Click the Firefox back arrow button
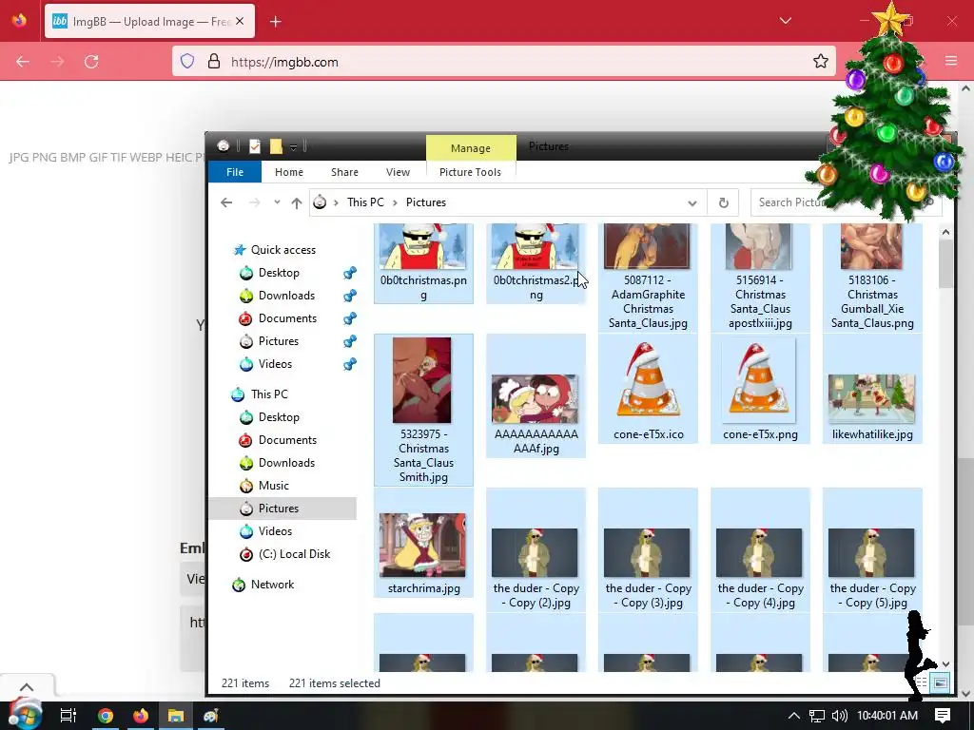Image resolution: width=974 pixels, height=730 pixels. [23, 62]
